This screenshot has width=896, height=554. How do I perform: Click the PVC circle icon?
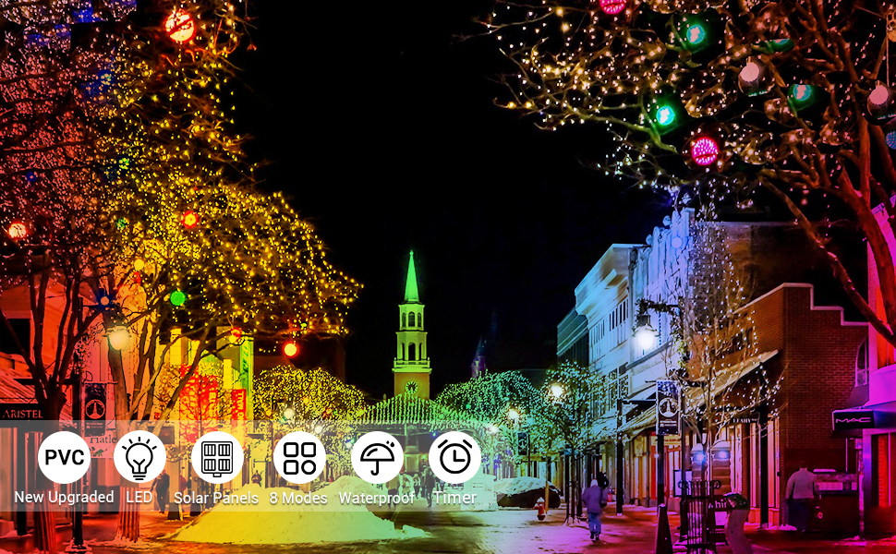click(x=64, y=457)
